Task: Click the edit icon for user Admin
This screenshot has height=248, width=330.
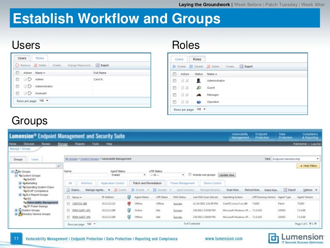Action: pos(25,79)
